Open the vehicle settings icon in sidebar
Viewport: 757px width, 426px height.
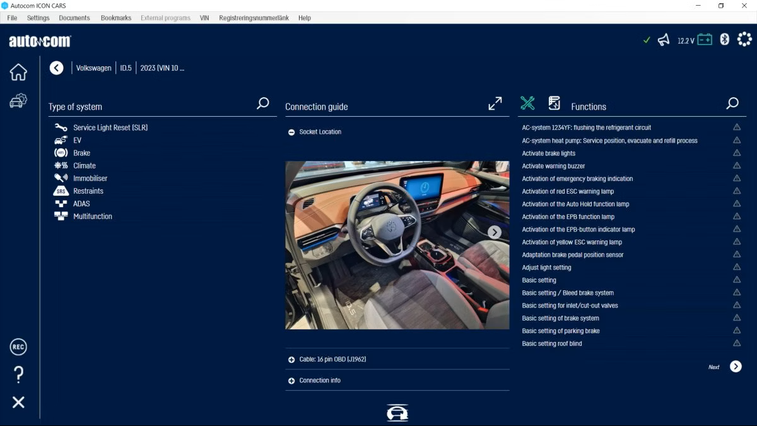point(18,100)
